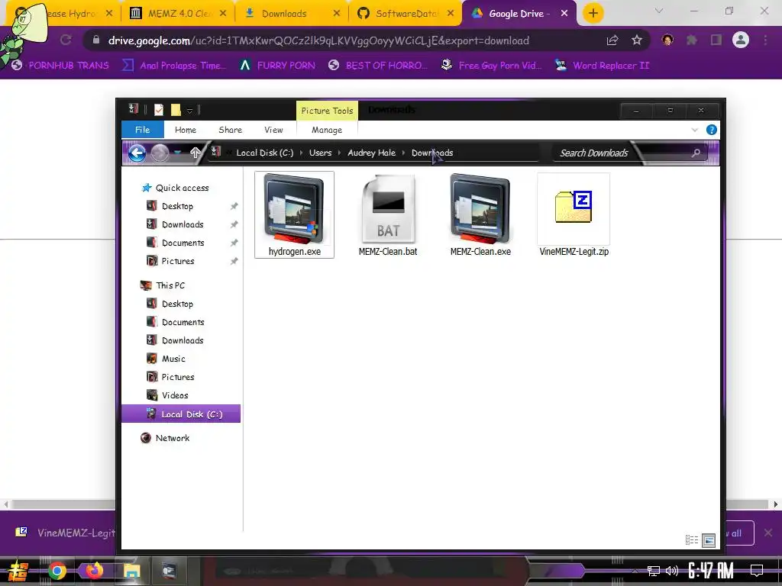Select the Picture Tools contextual tab
The width and height of the screenshot is (782, 586).
pyautogui.click(x=327, y=111)
